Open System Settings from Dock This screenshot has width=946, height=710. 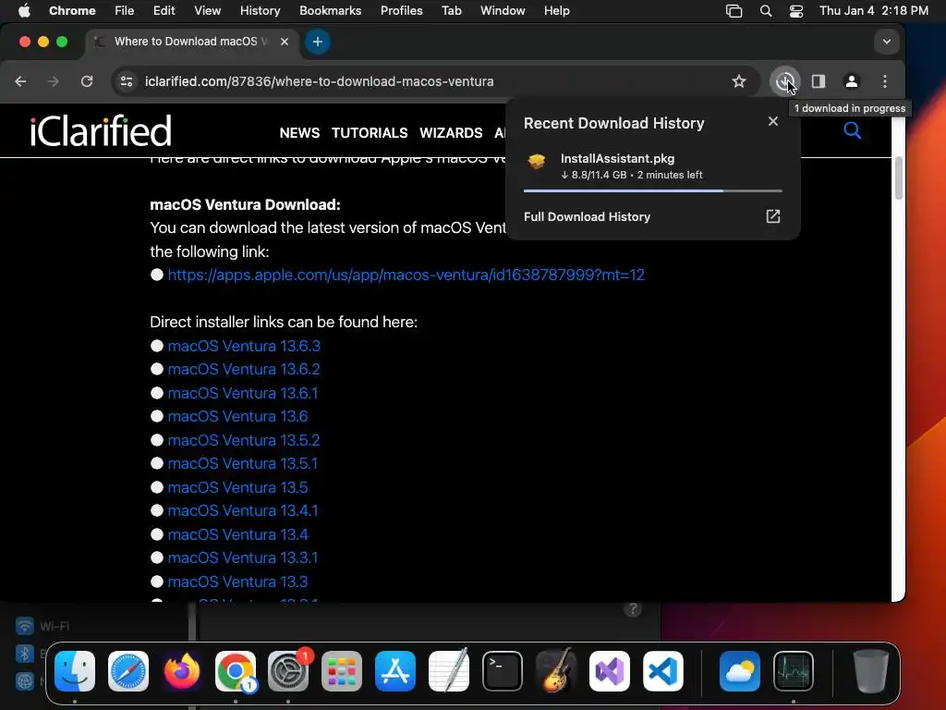pyautogui.click(x=288, y=671)
